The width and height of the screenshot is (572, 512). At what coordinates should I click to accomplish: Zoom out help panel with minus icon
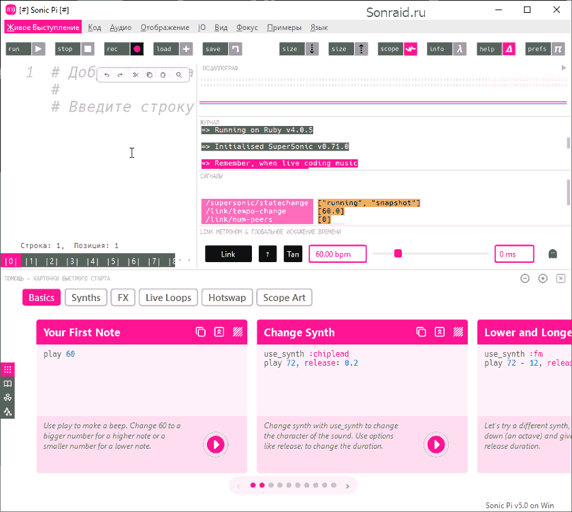525,278
